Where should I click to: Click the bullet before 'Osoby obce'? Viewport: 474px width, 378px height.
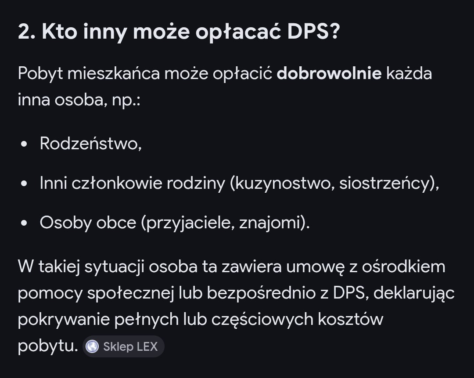24,223
